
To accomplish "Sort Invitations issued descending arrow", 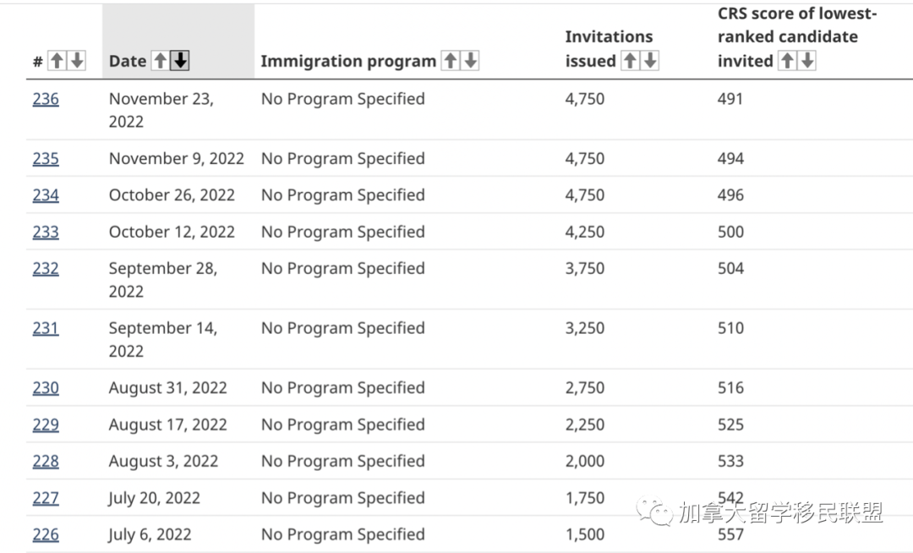I will tap(650, 61).
